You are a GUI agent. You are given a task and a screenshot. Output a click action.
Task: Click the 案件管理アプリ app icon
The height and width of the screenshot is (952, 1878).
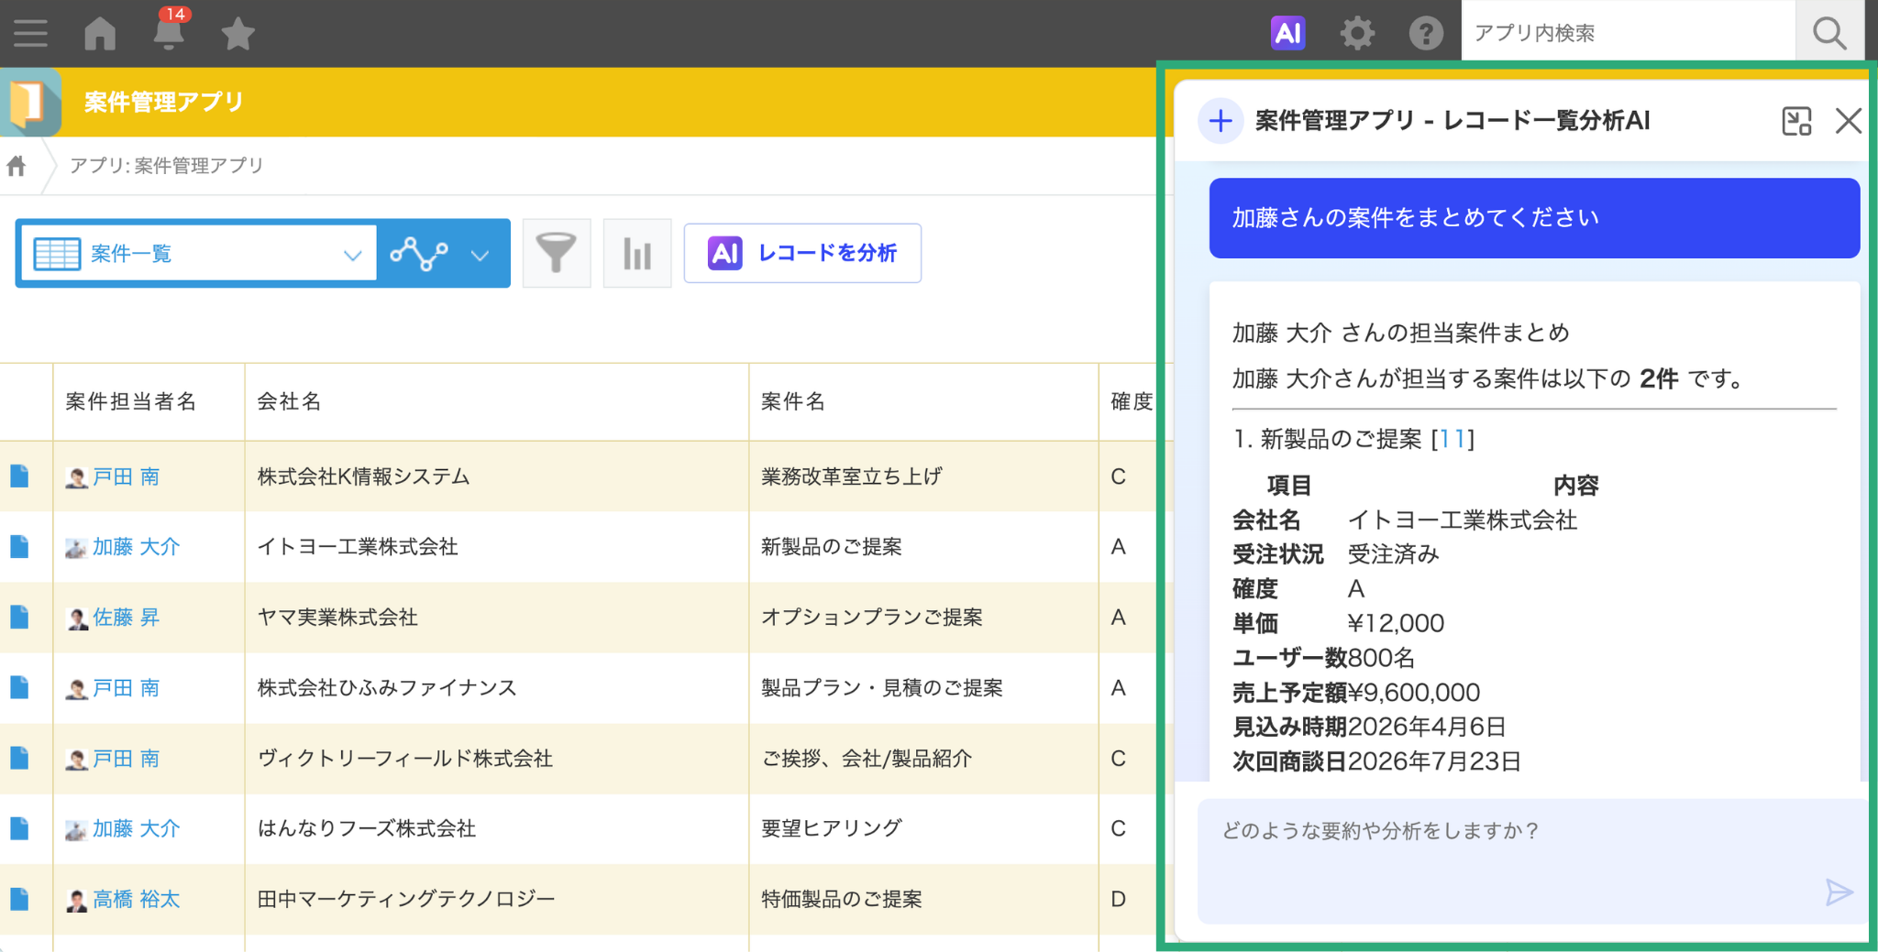click(30, 102)
